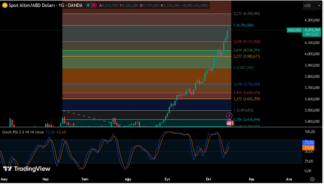
Task: Click the blue 72,56 scale label
Action: (309, 142)
